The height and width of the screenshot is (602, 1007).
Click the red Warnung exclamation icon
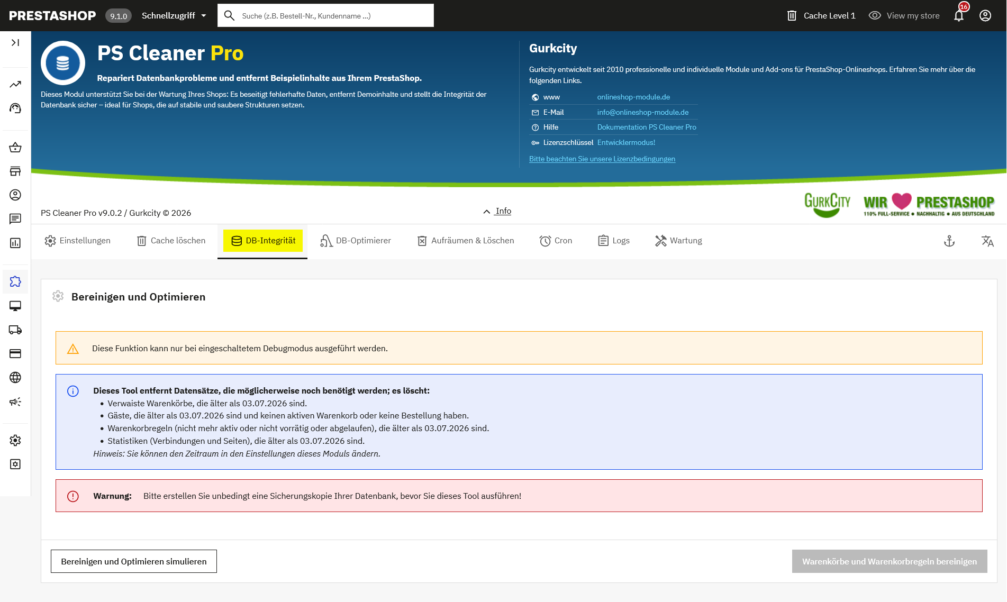click(x=73, y=496)
